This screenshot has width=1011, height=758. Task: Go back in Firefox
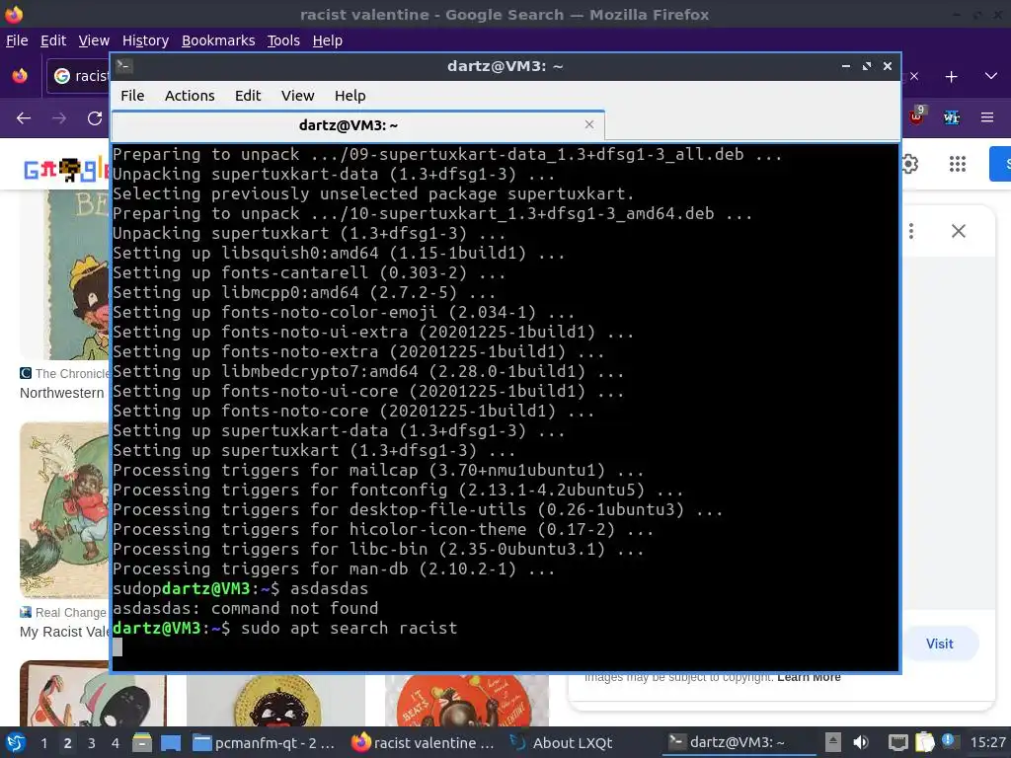click(x=24, y=118)
